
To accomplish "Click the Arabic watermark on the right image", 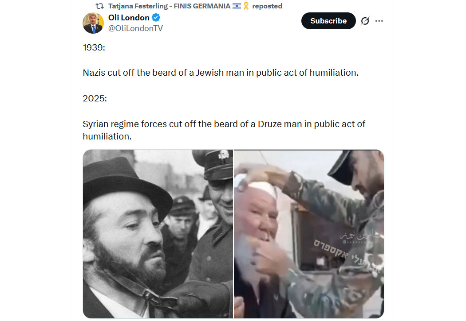I will tap(362, 237).
